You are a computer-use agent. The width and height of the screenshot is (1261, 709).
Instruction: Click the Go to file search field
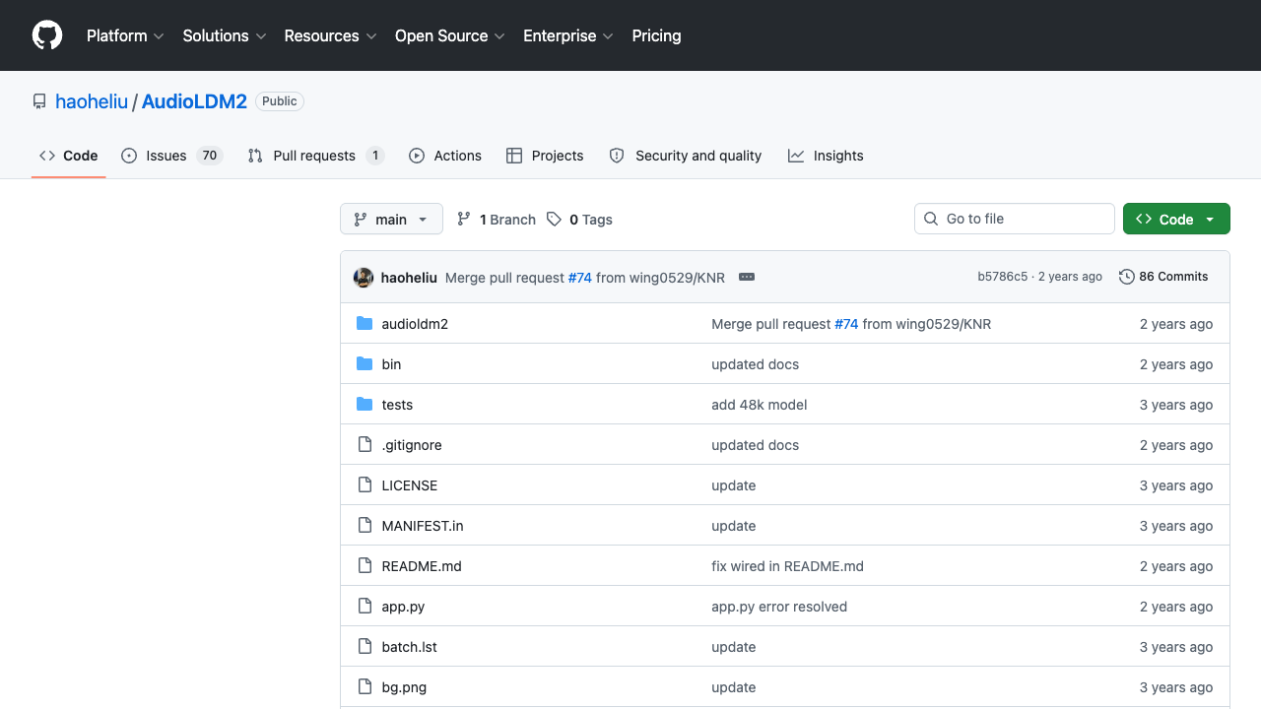click(1015, 219)
